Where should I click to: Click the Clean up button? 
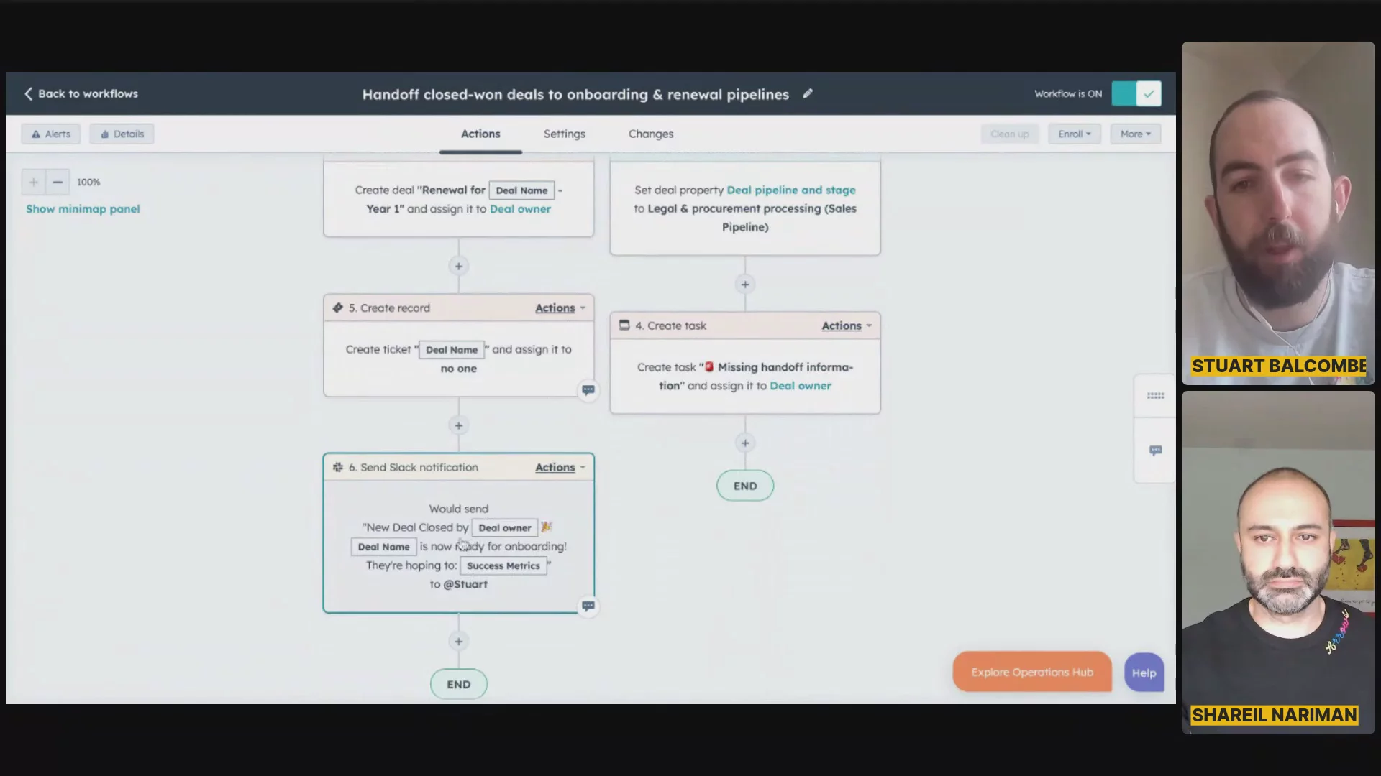(x=1009, y=134)
